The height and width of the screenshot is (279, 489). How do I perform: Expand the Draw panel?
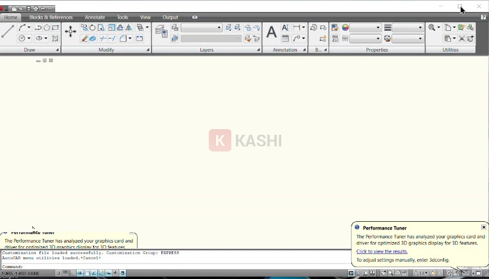[57, 50]
